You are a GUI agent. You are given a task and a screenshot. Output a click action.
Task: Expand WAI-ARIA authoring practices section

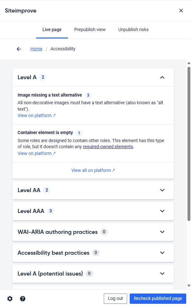(93, 232)
